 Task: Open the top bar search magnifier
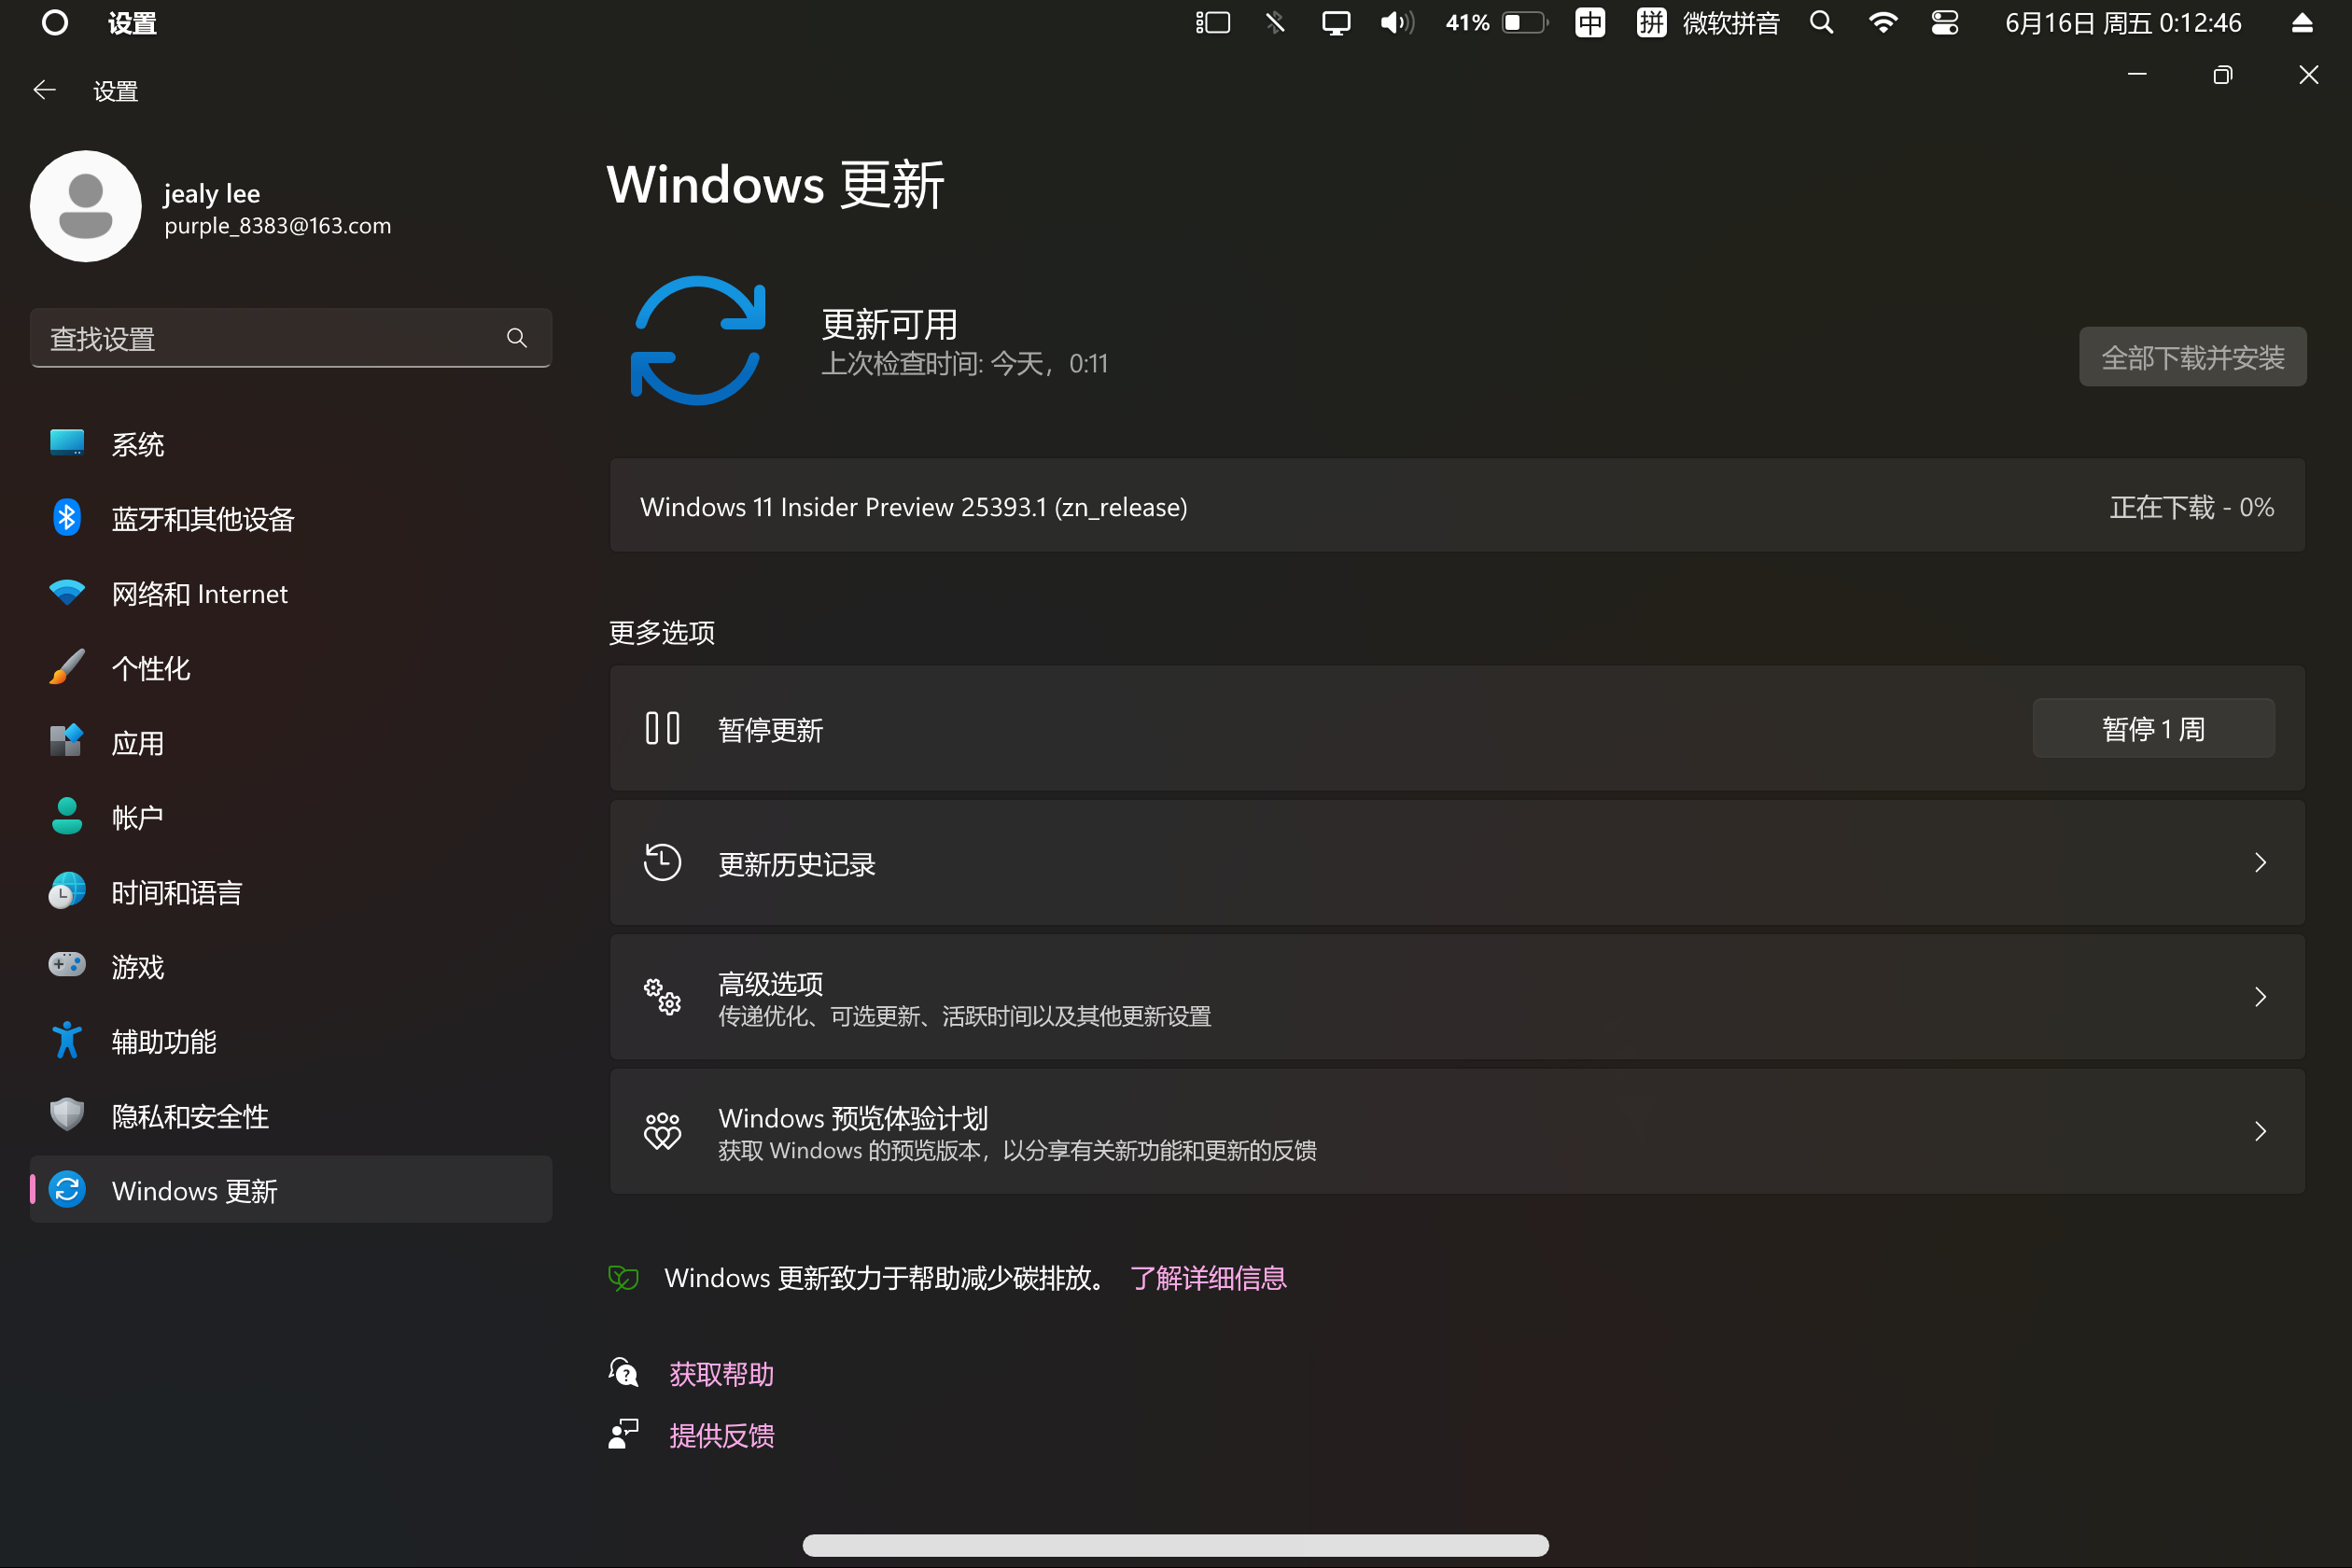1822,23
